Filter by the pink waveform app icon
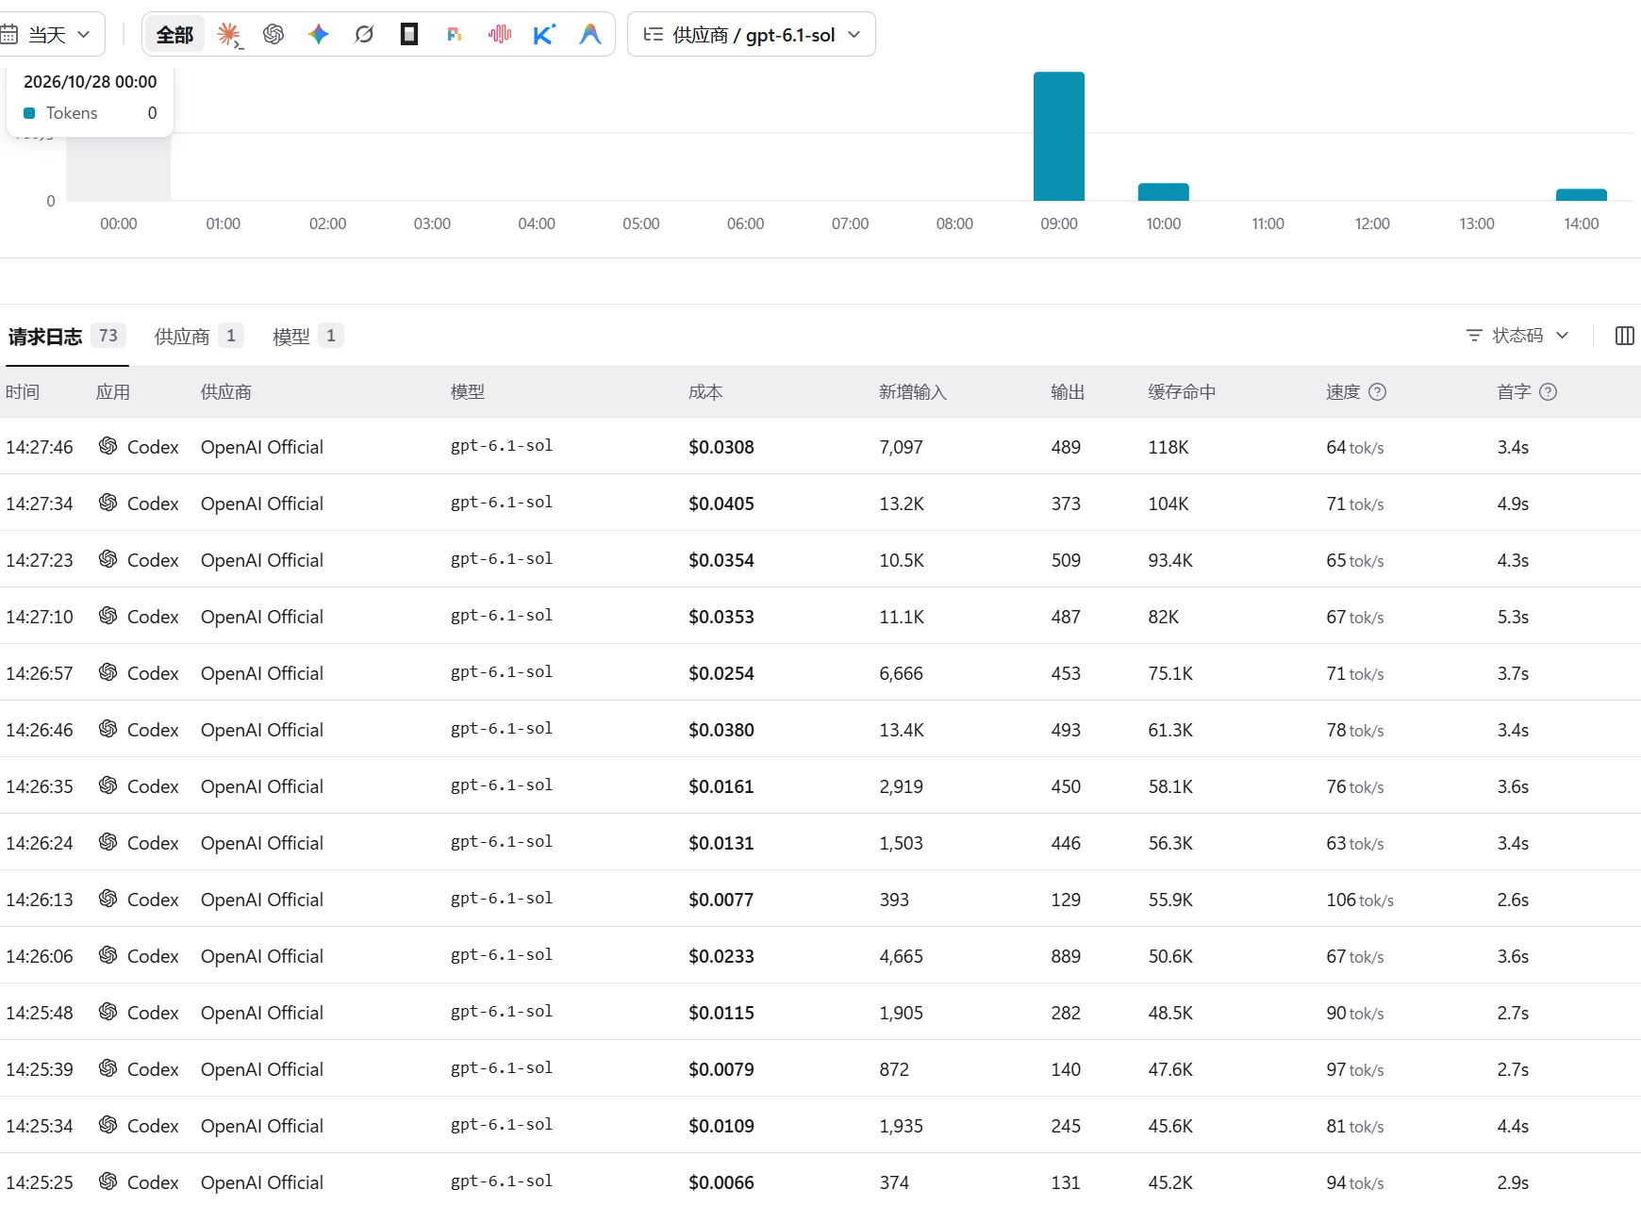1641x1206 pixels. tap(500, 35)
